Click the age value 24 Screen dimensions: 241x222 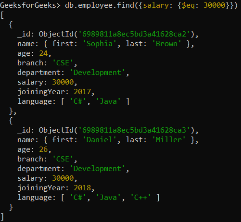[x=43, y=53]
